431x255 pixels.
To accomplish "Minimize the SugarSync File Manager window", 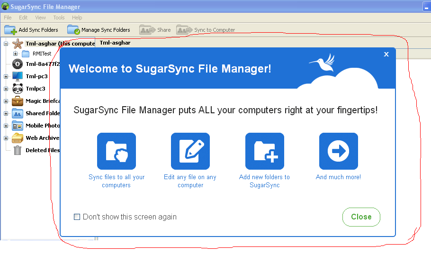I will point(426,6).
